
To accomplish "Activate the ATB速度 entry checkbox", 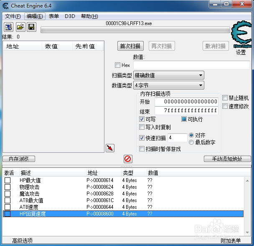I will pos(8,207).
